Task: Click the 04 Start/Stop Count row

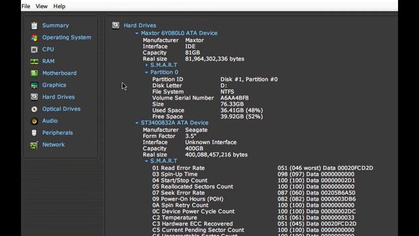Action: 253,180
